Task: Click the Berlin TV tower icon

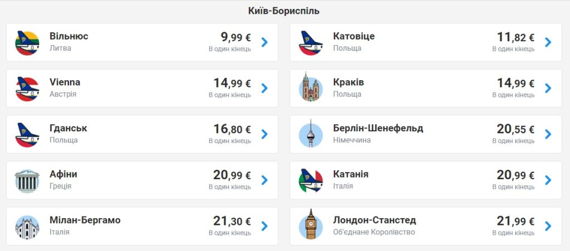Action: (x=311, y=134)
